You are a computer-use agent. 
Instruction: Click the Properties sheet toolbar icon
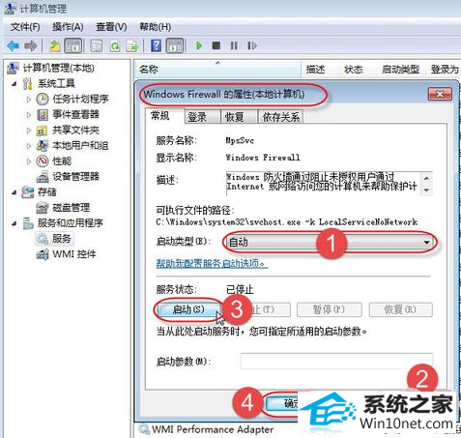97,46
